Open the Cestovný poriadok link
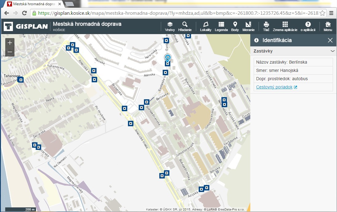Viewport: 337px width, 212px height. tap(274, 87)
